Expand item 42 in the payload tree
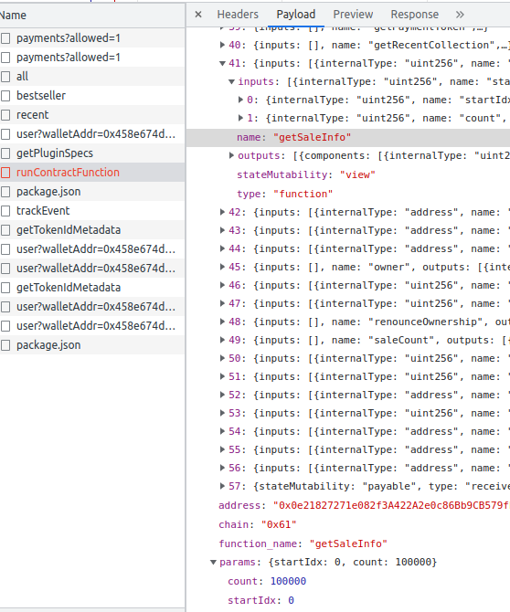 [x=222, y=212]
